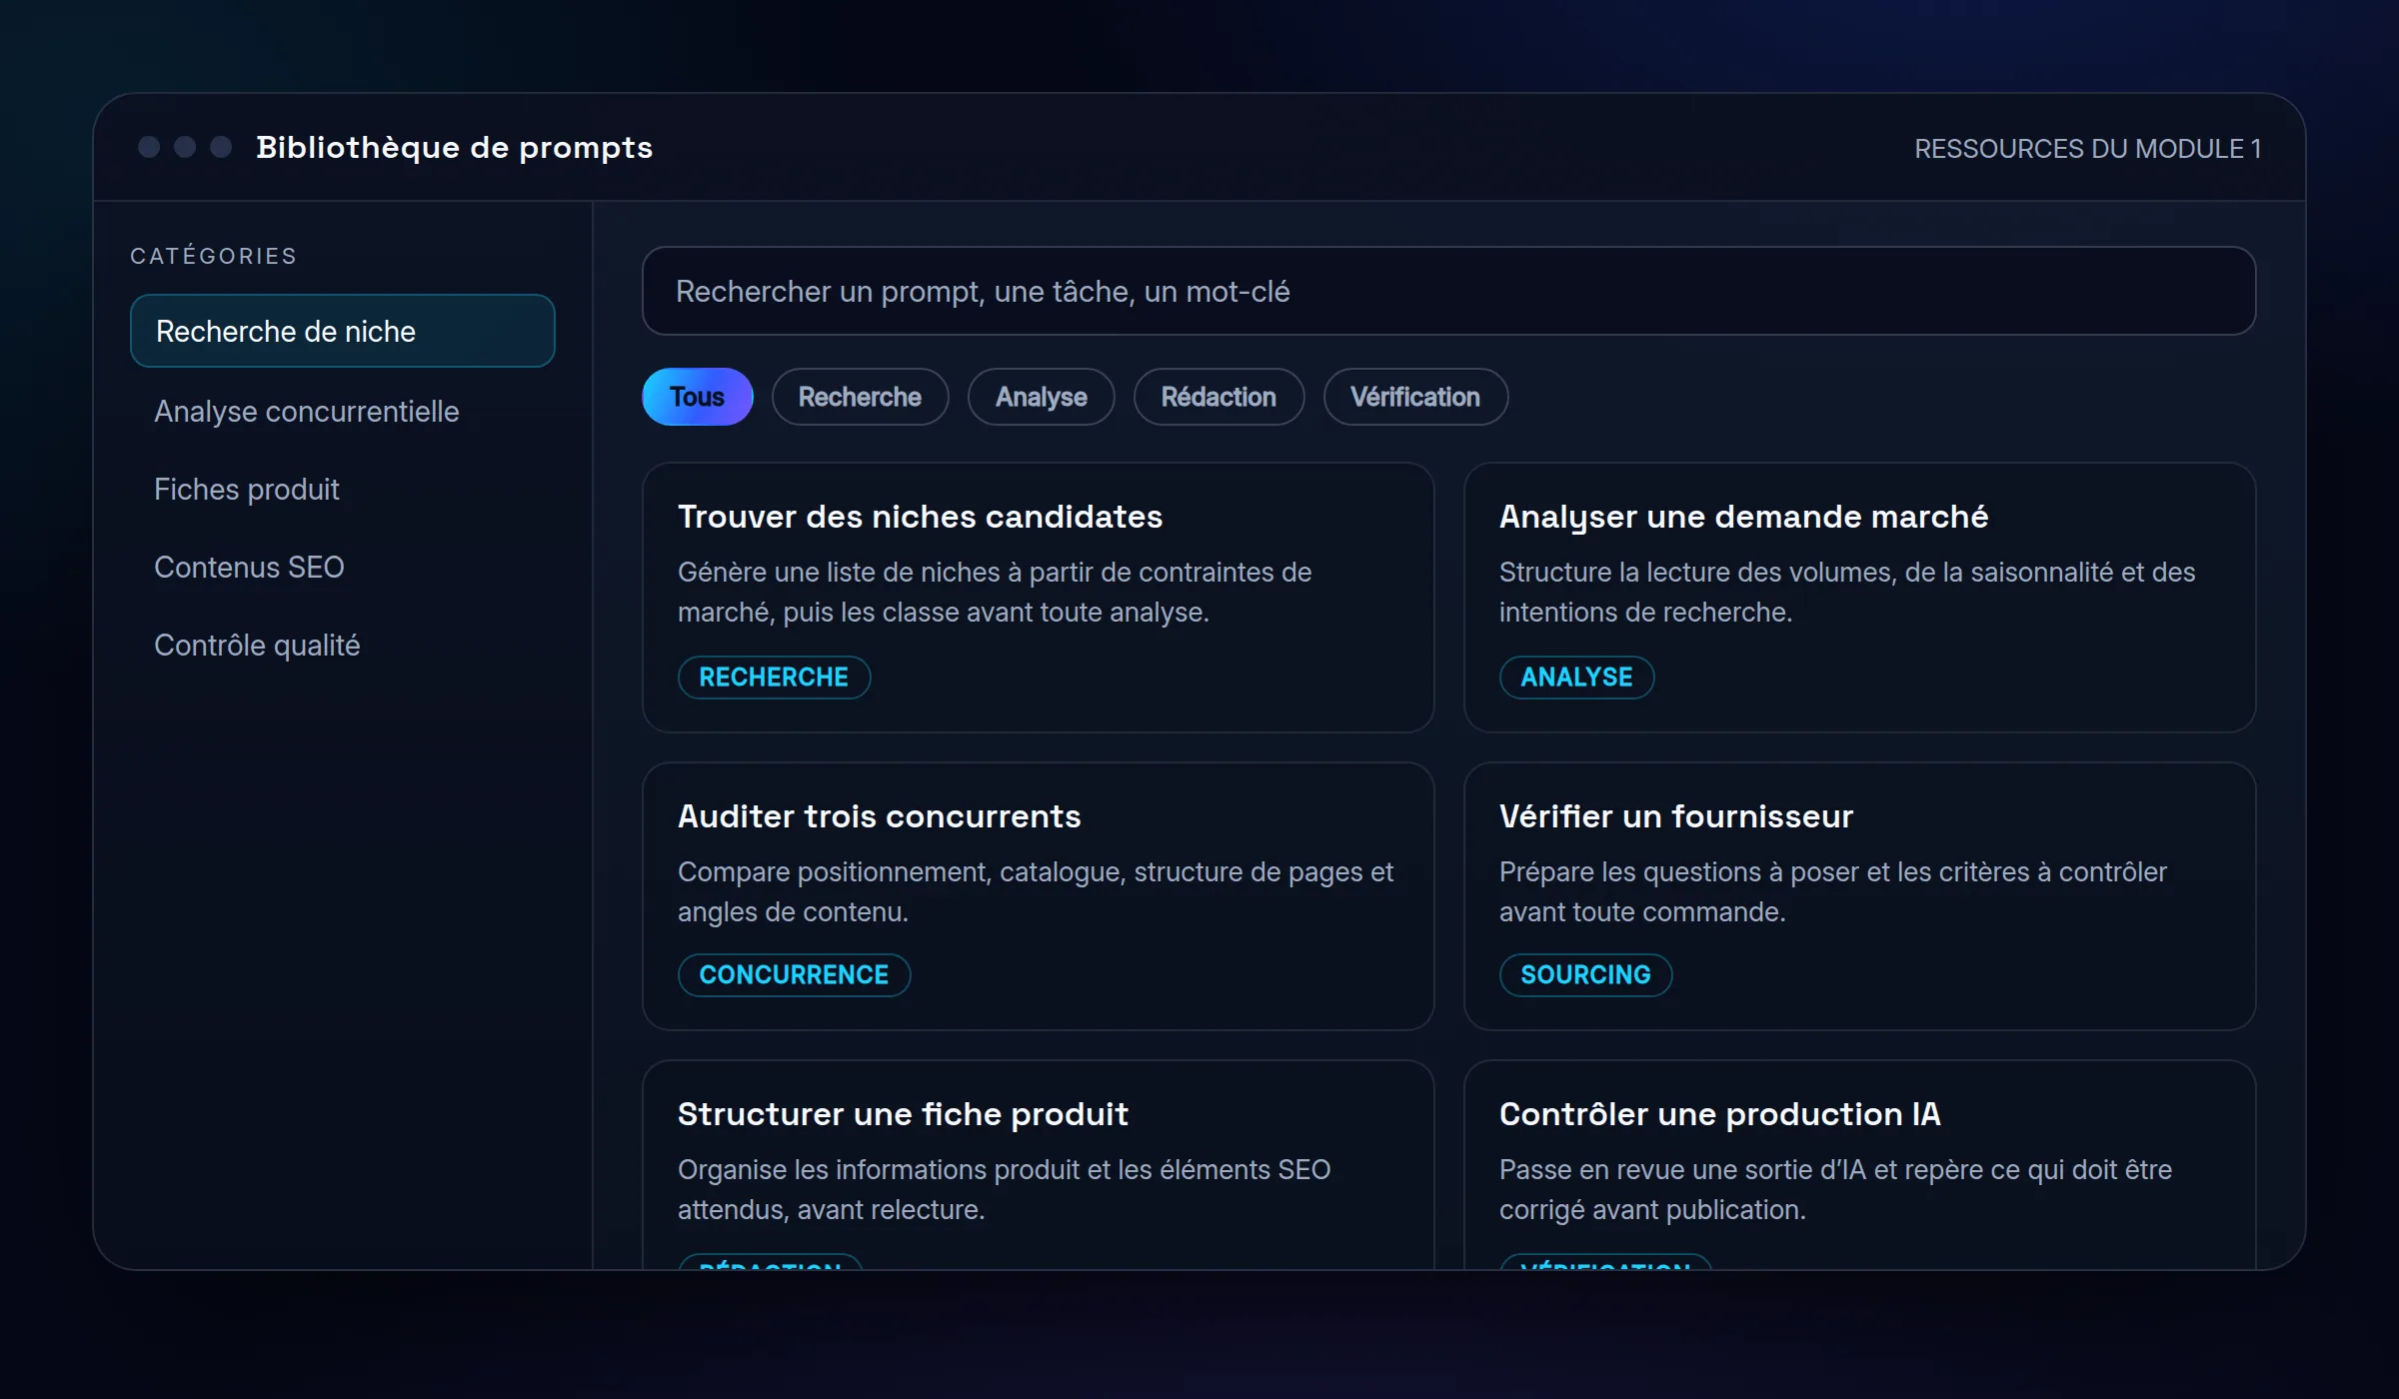
Task: Click description starting 'Compare positionnement, catalogue'
Action: pyautogui.click(x=1036, y=891)
